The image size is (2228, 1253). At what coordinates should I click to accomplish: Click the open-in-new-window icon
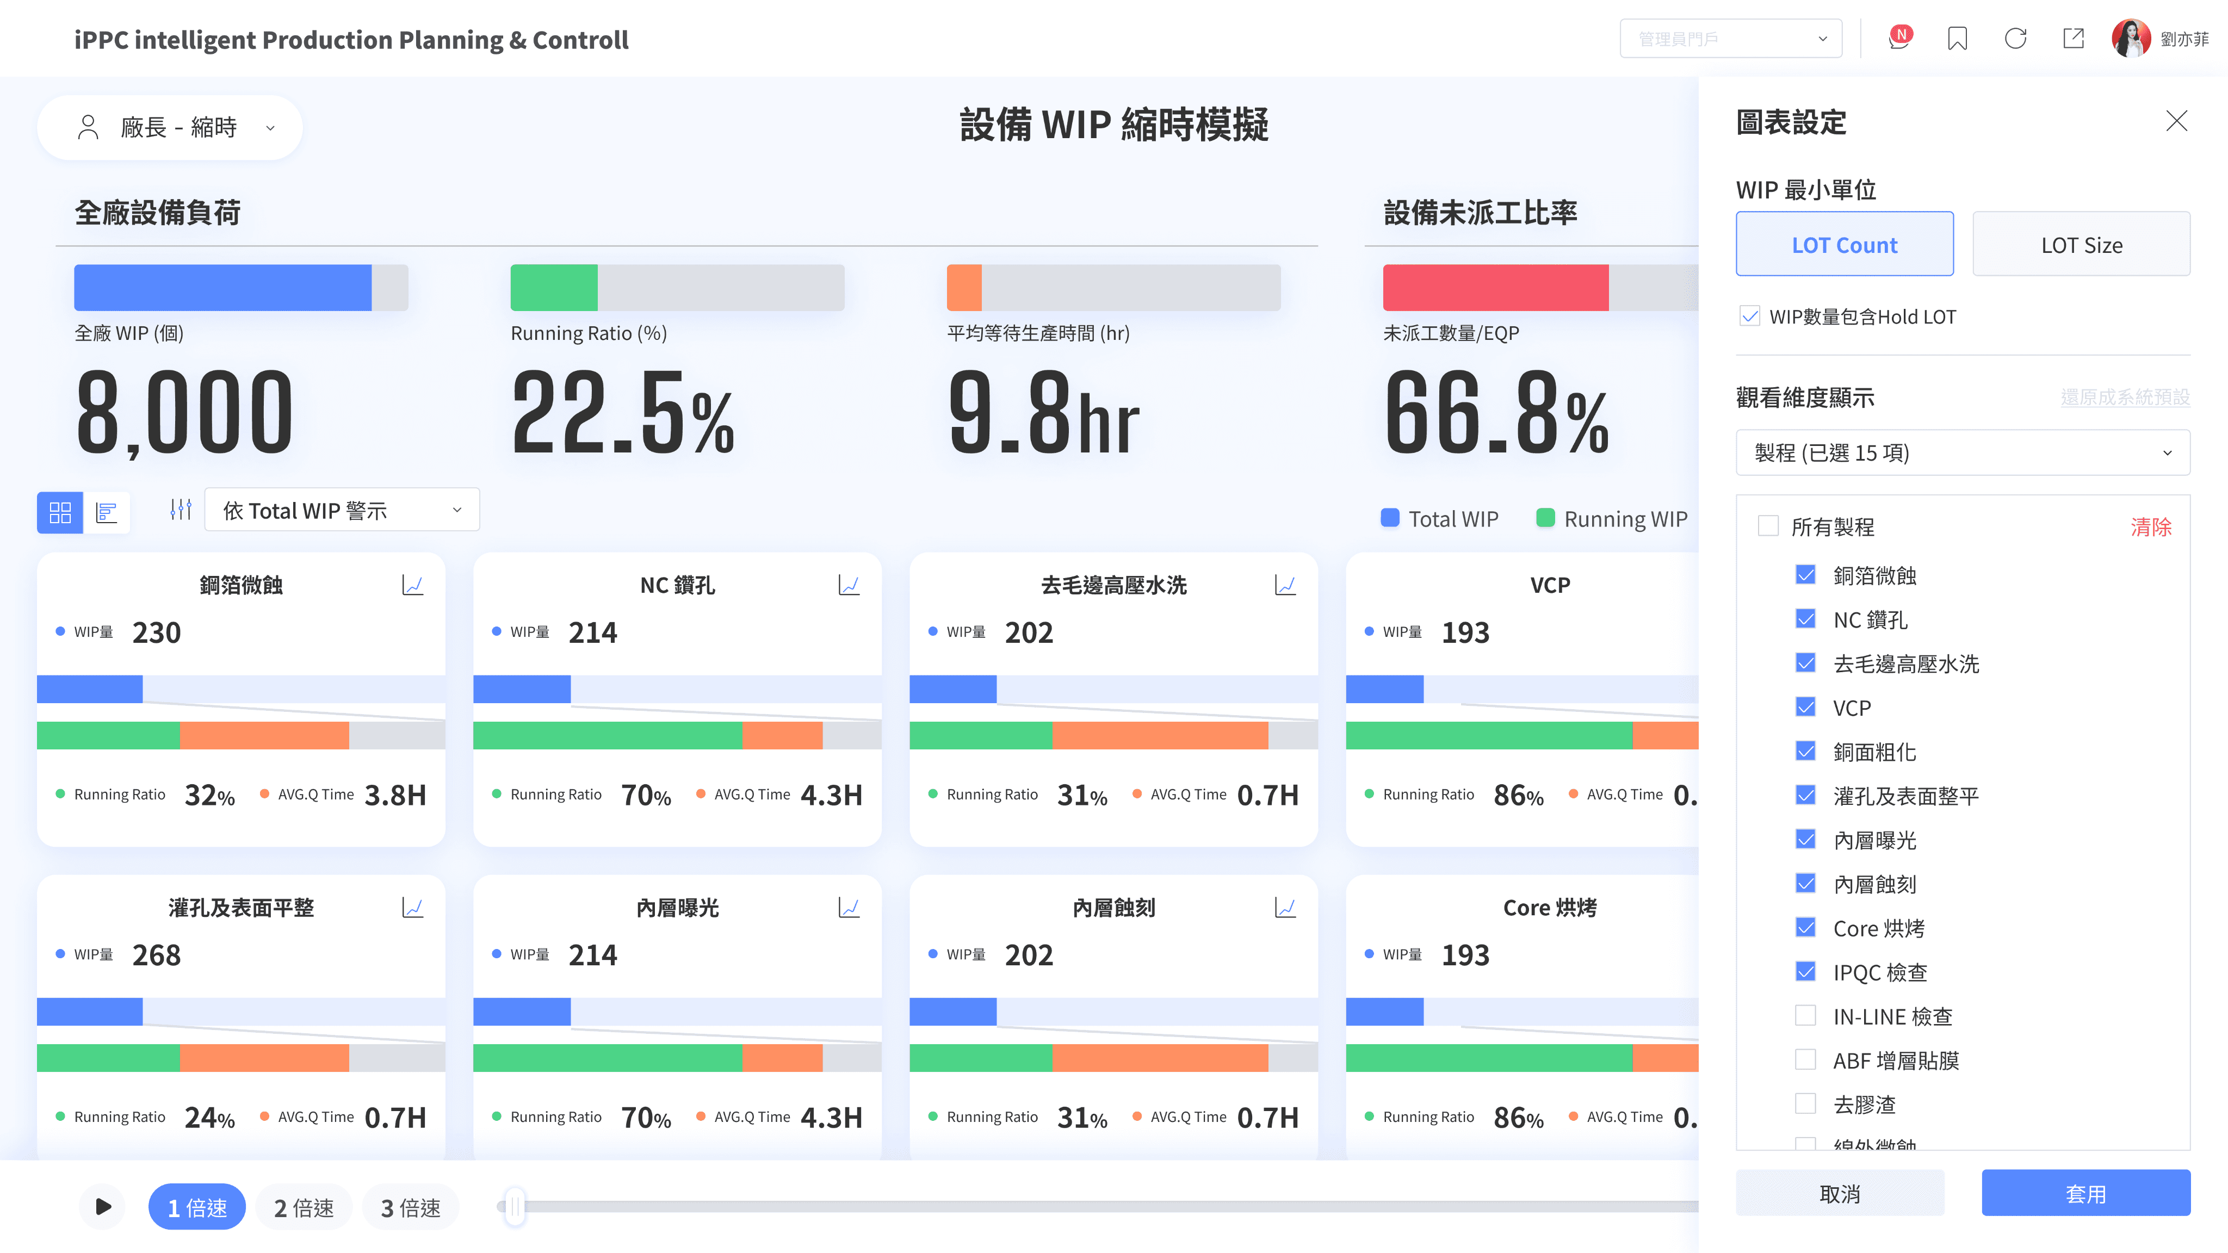[2073, 39]
